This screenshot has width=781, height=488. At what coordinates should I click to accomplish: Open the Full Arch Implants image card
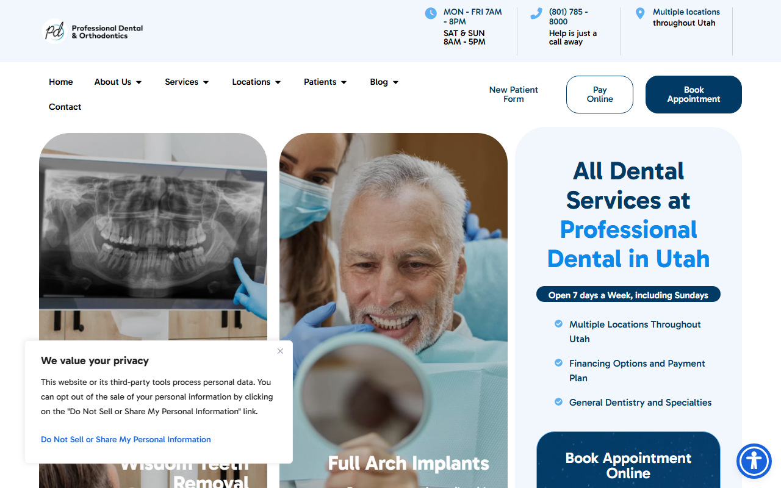pyautogui.click(x=394, y=310)
